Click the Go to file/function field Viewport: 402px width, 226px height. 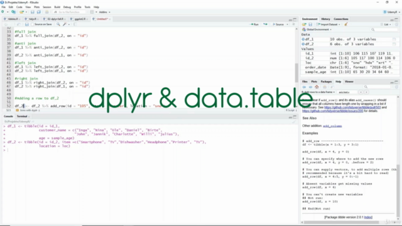tap(69, 12)
